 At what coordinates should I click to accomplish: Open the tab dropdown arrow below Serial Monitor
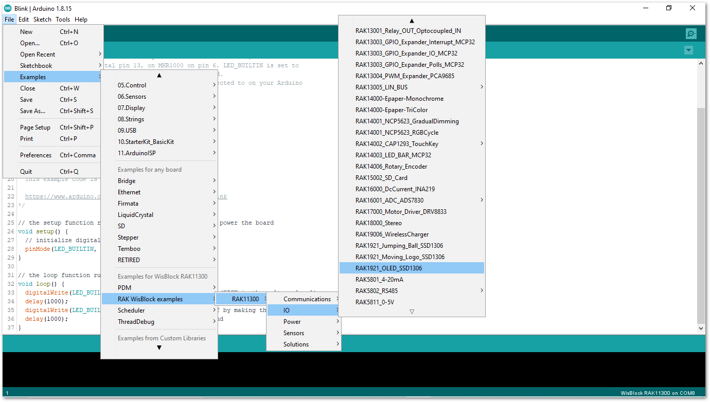688,50
